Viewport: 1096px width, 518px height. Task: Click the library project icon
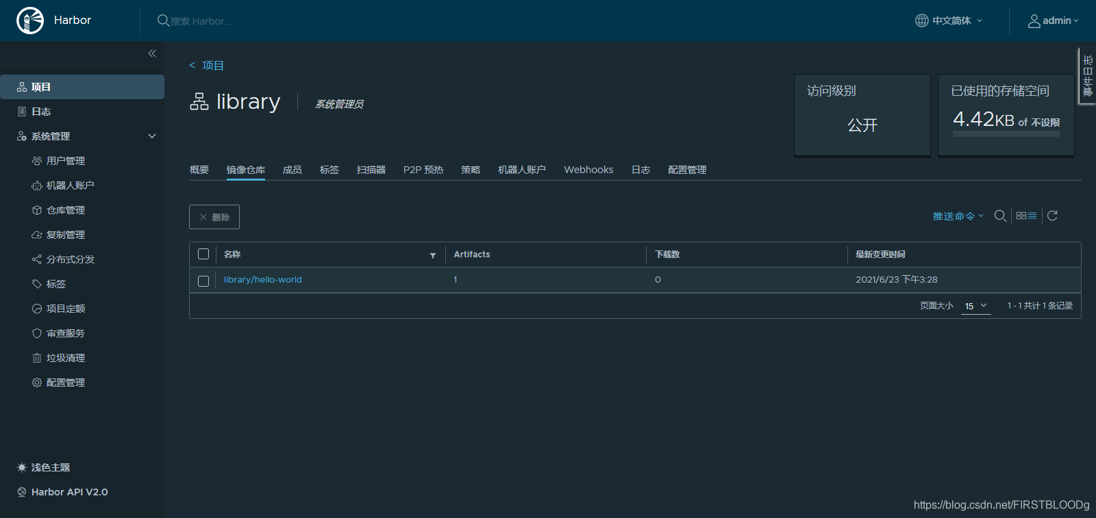[x=199, y=101]
